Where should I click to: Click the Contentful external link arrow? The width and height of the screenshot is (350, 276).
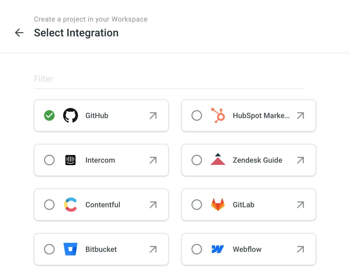pyautogui.click(x=153, y=205)
